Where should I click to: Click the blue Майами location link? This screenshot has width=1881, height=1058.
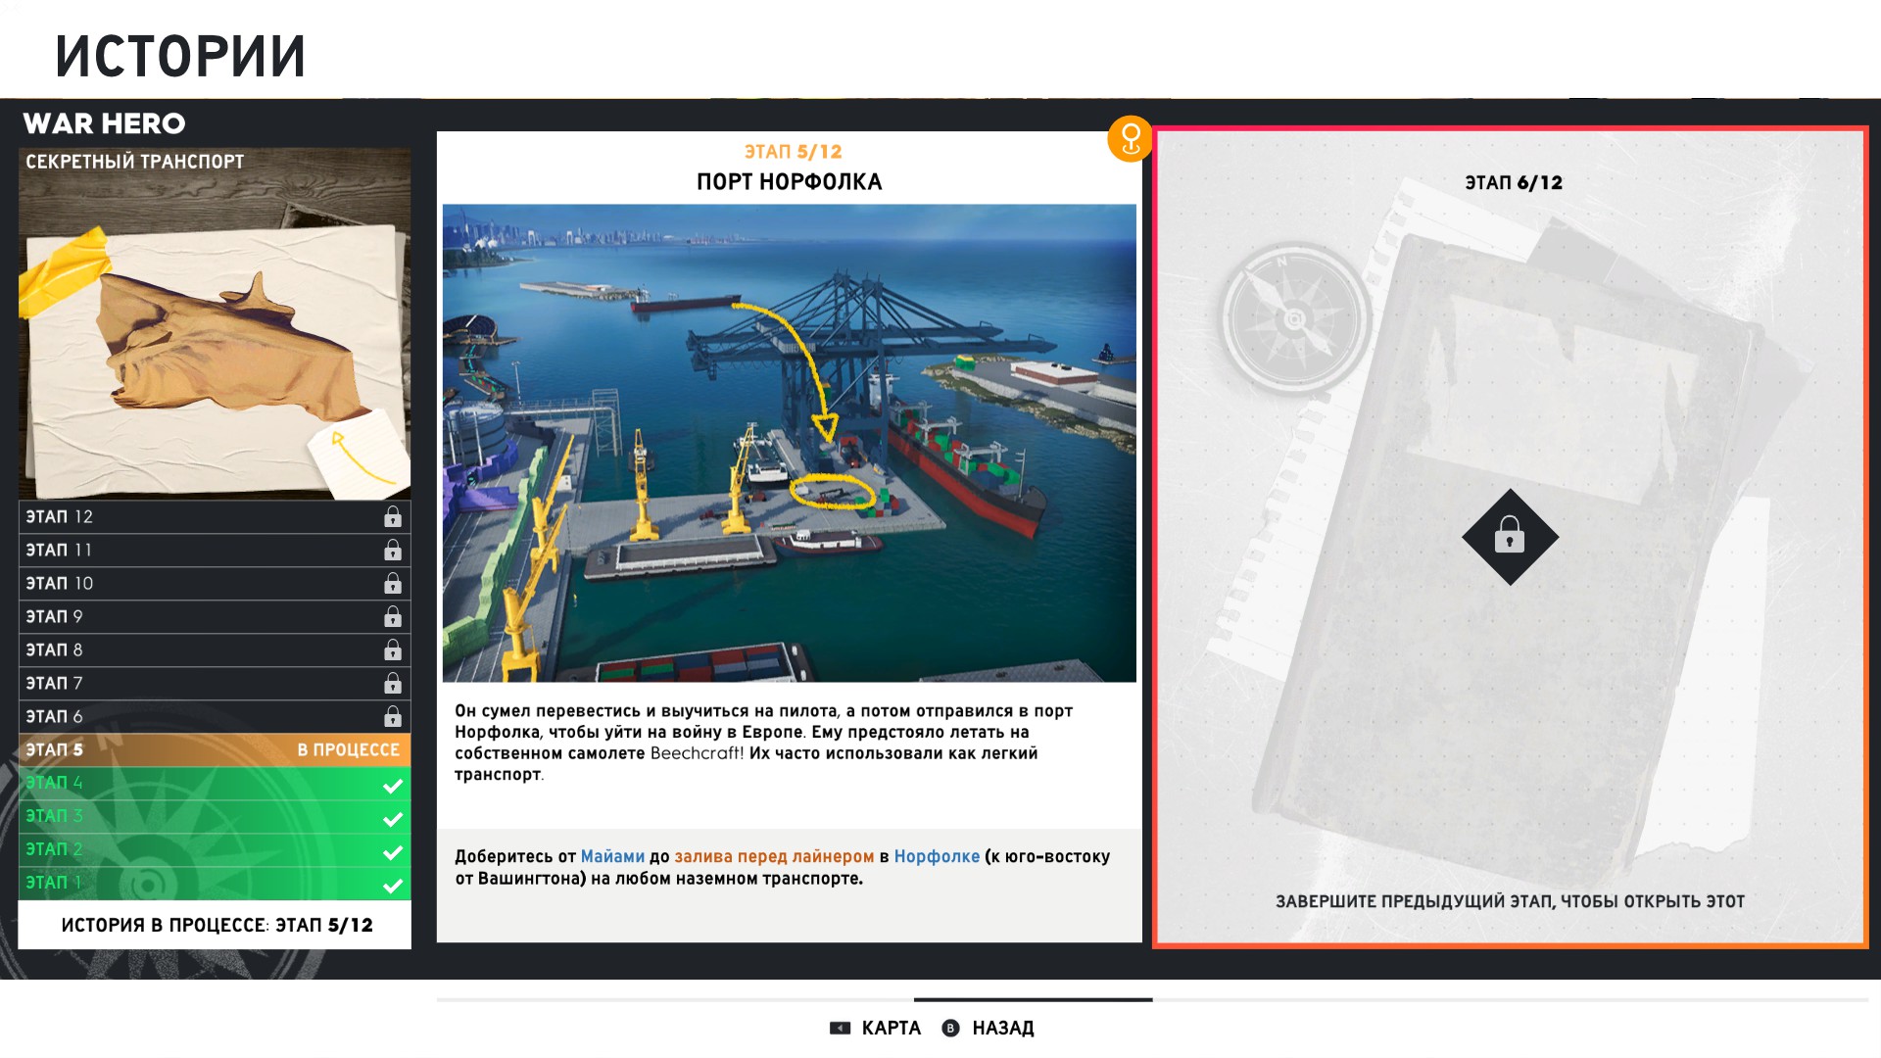tap(613, 856)
